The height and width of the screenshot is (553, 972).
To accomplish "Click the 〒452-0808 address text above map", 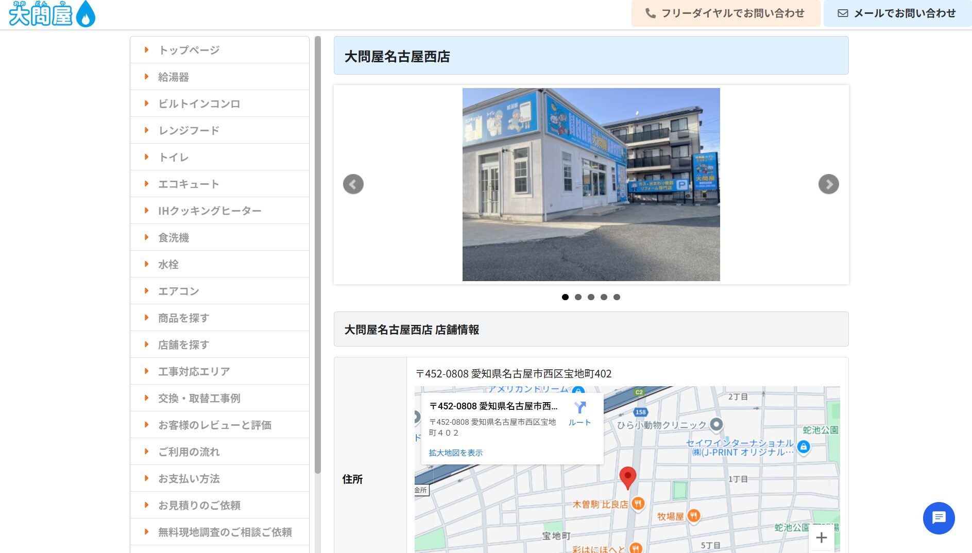I will [x=514, y=374].
